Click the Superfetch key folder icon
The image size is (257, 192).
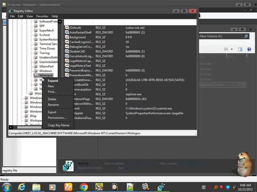(x=36, y=30)
